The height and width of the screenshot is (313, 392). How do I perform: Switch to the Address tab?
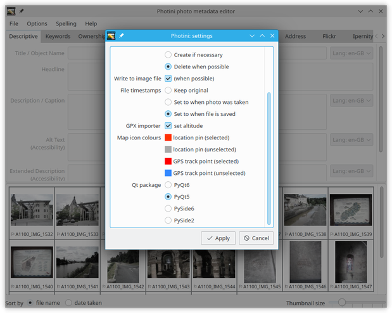pyautogui.click(x=295, y=37)
